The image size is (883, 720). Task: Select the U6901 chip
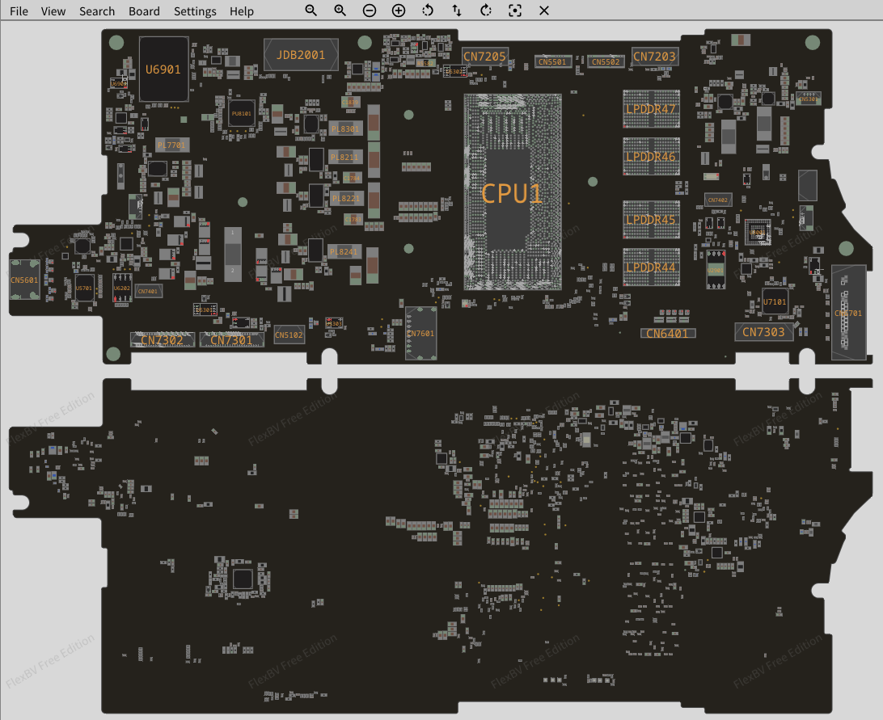click(163, 69)
